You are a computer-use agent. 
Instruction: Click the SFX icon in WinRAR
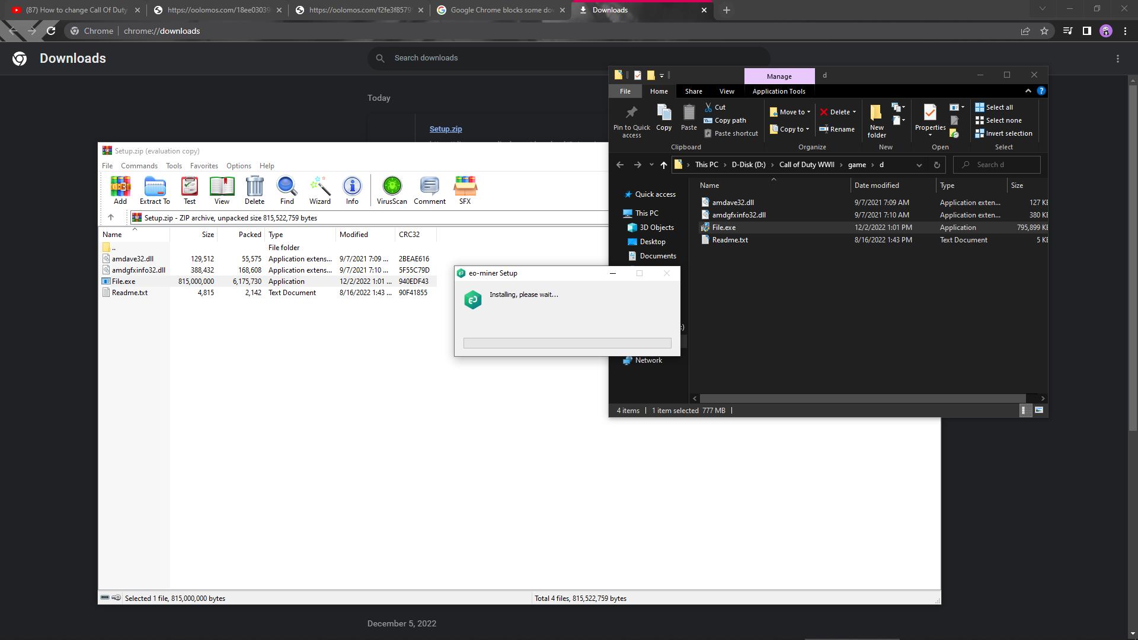(465, 190)
